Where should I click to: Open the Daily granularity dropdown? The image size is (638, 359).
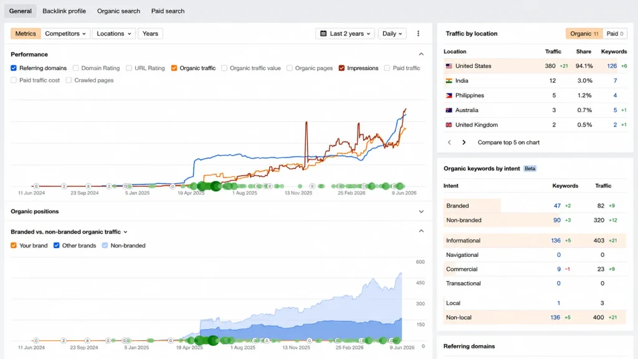pyautogui.click(x=393, y=34)
